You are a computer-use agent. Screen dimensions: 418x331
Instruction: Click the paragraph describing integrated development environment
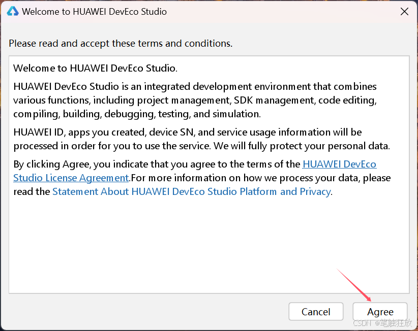point(195,101)
